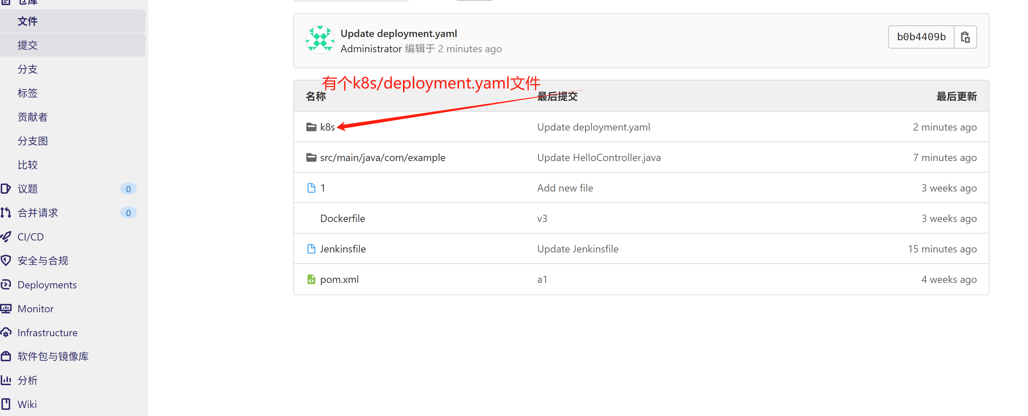The height and width of the screenshot is (416, 1028).
Task: Click the CI/CD rocket icon
Action: [x=6, y=237]
